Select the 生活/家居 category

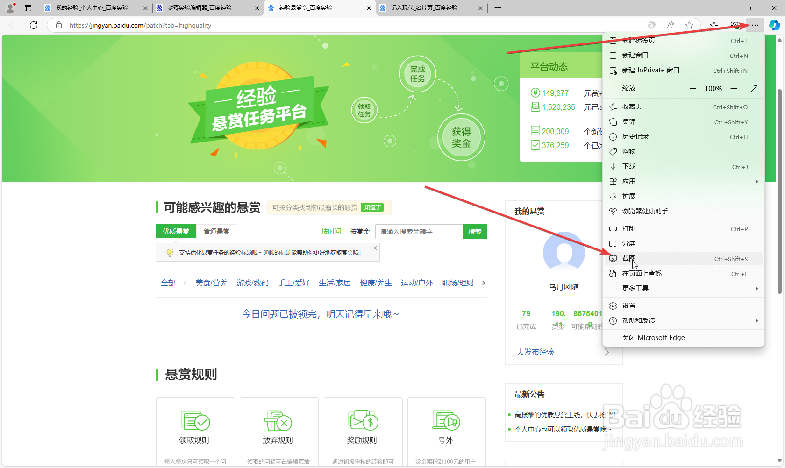coord(335,283)
